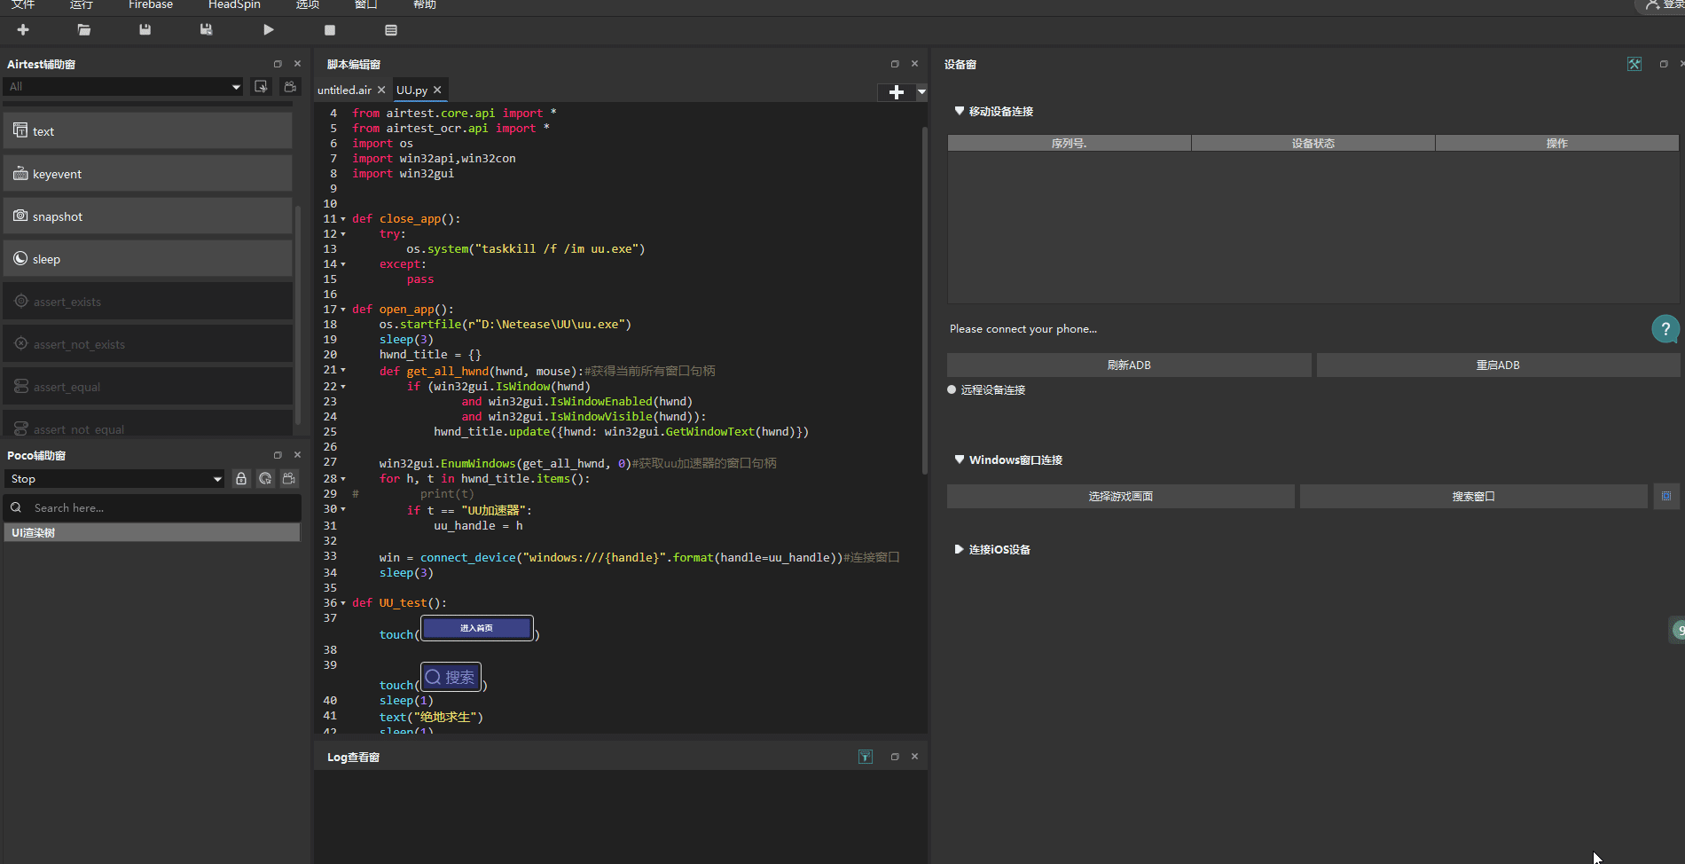The width and height of the screenshot is (1685, 864).
Task: Open the All filter dropdown in Airtest assistant
Action: click(x=124, y=86)
